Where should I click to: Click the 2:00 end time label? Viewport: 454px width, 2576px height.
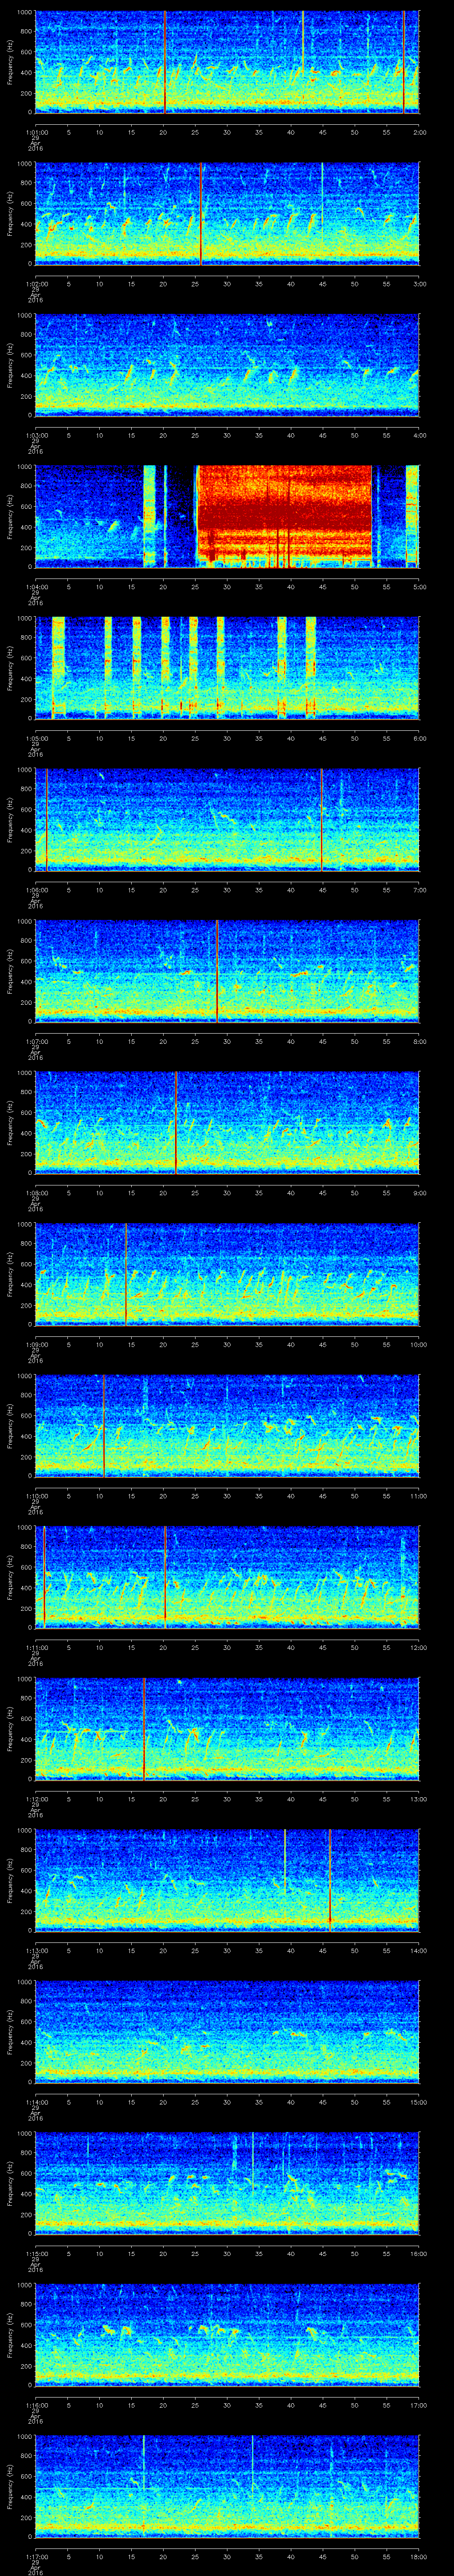pyautogui.click(x=419, y=131)
